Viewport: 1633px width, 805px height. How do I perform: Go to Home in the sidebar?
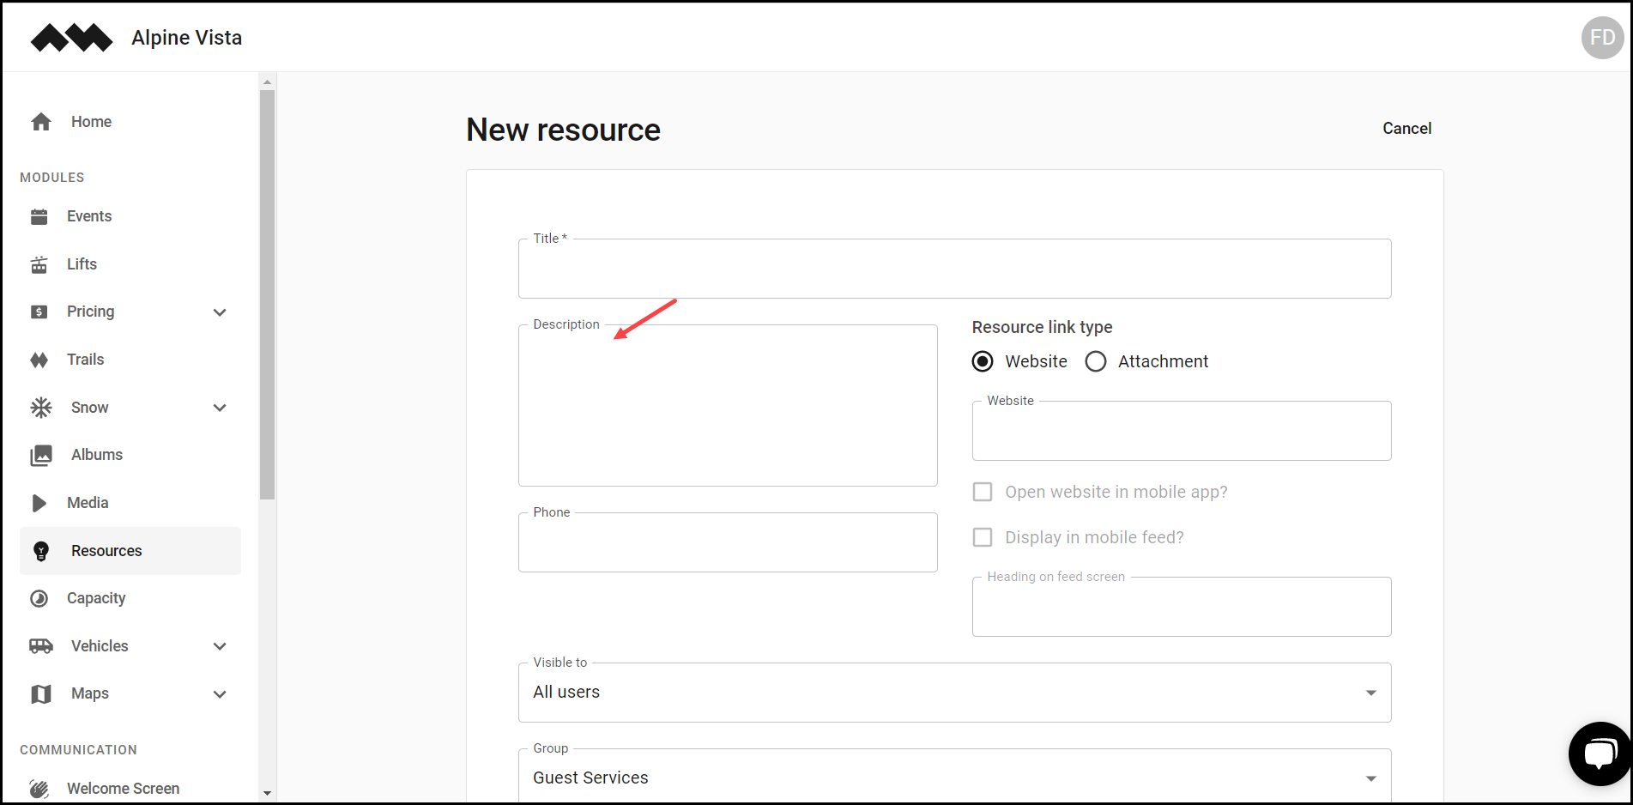point(90,121)
